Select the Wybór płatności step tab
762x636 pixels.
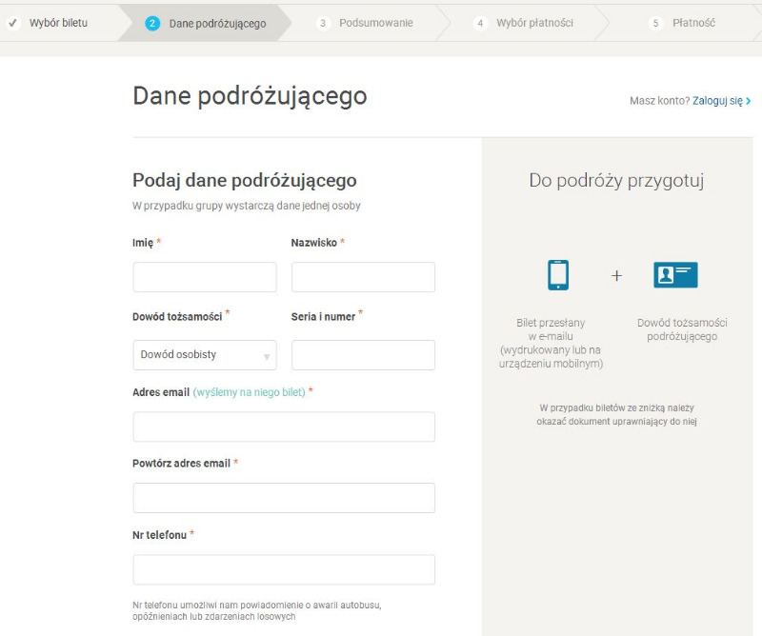(x=533, y=23)
